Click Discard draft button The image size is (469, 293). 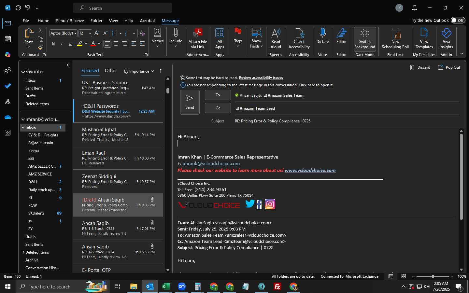click(x=420, y=67)
